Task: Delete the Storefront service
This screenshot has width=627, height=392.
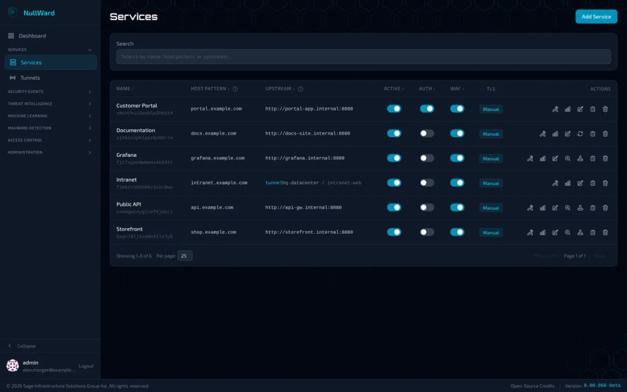Action: pos(605,233)
